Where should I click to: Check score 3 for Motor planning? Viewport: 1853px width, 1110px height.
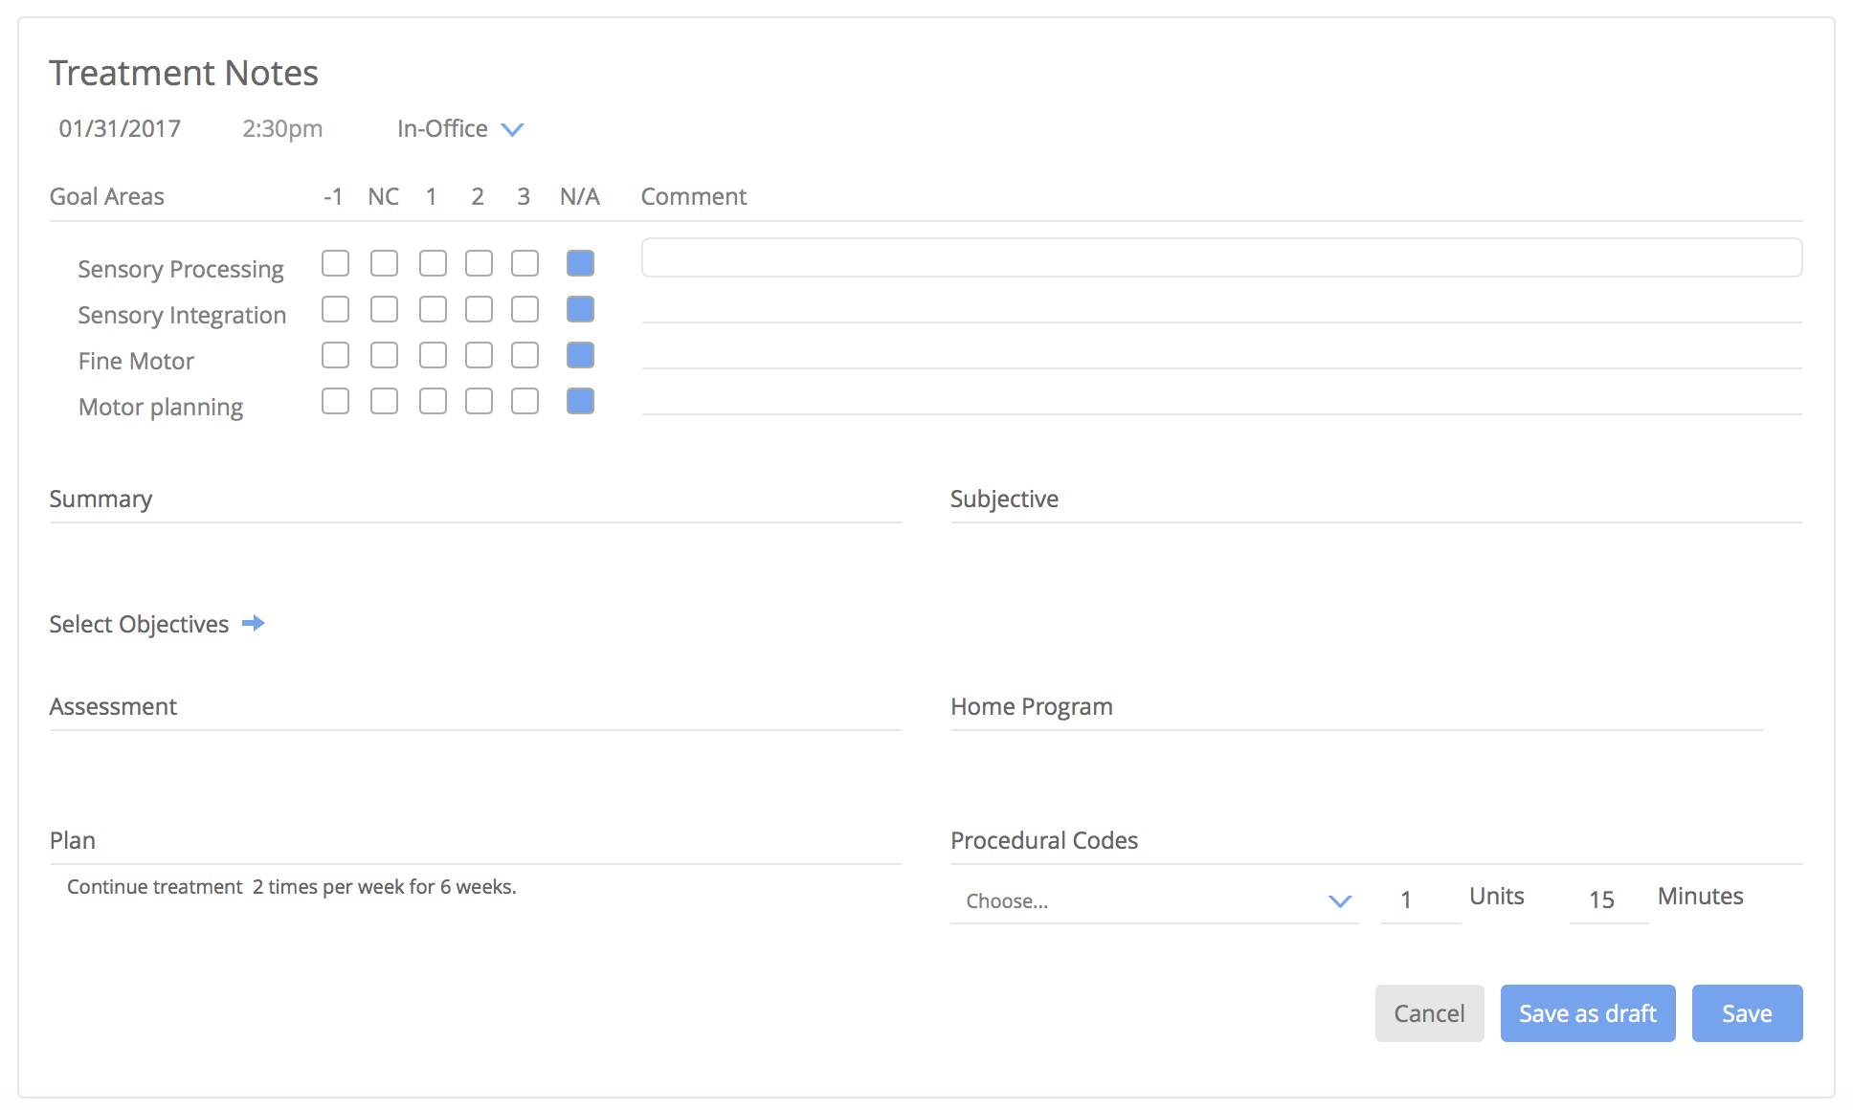pos(525,401)
